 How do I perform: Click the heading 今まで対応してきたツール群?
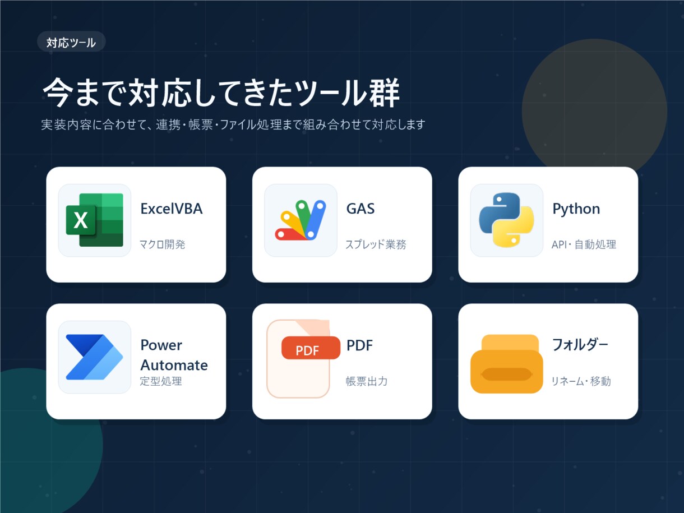(x=221, y=93)
